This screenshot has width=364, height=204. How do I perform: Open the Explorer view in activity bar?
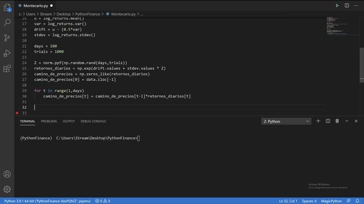7,7
